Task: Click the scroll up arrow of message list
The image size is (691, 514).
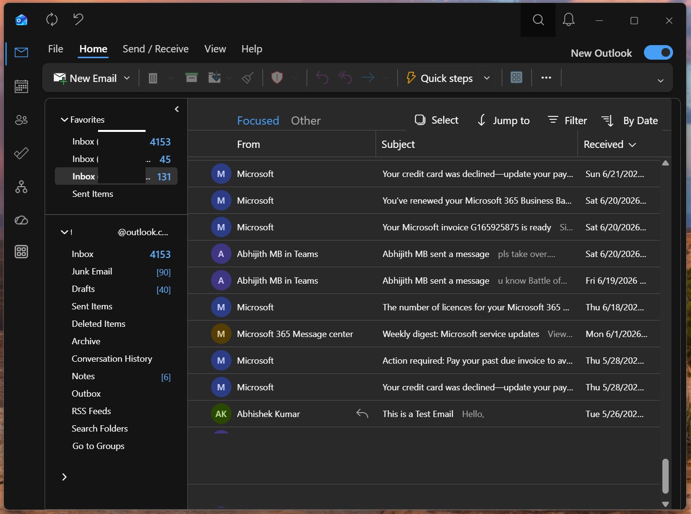Action: [x=665, y=163]
